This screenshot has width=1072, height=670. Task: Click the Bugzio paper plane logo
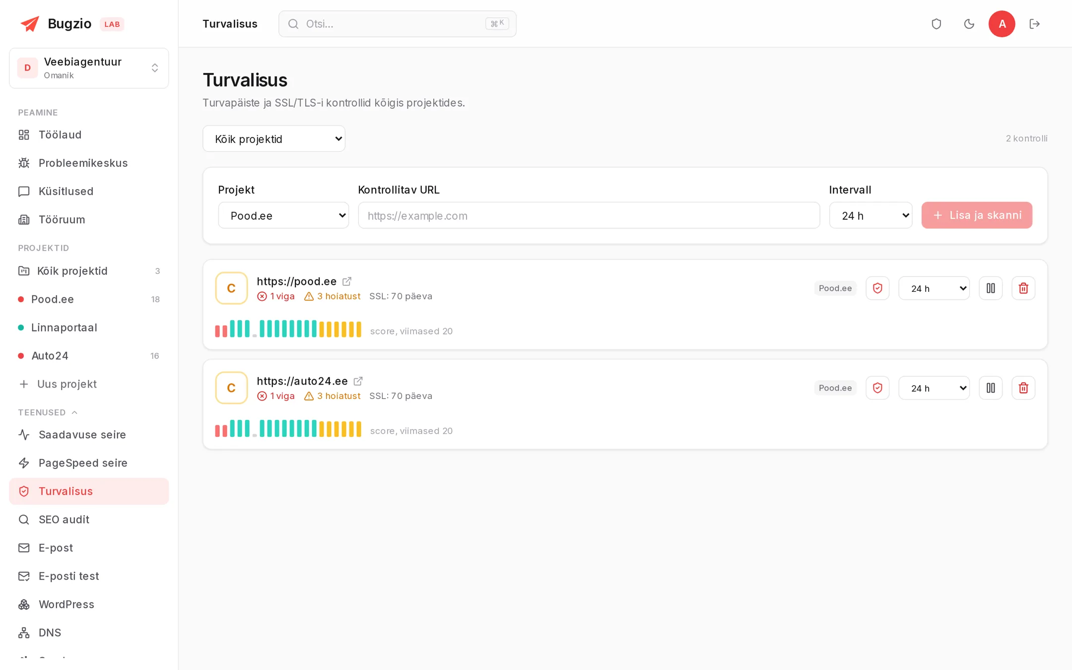[x=30, y=24]
